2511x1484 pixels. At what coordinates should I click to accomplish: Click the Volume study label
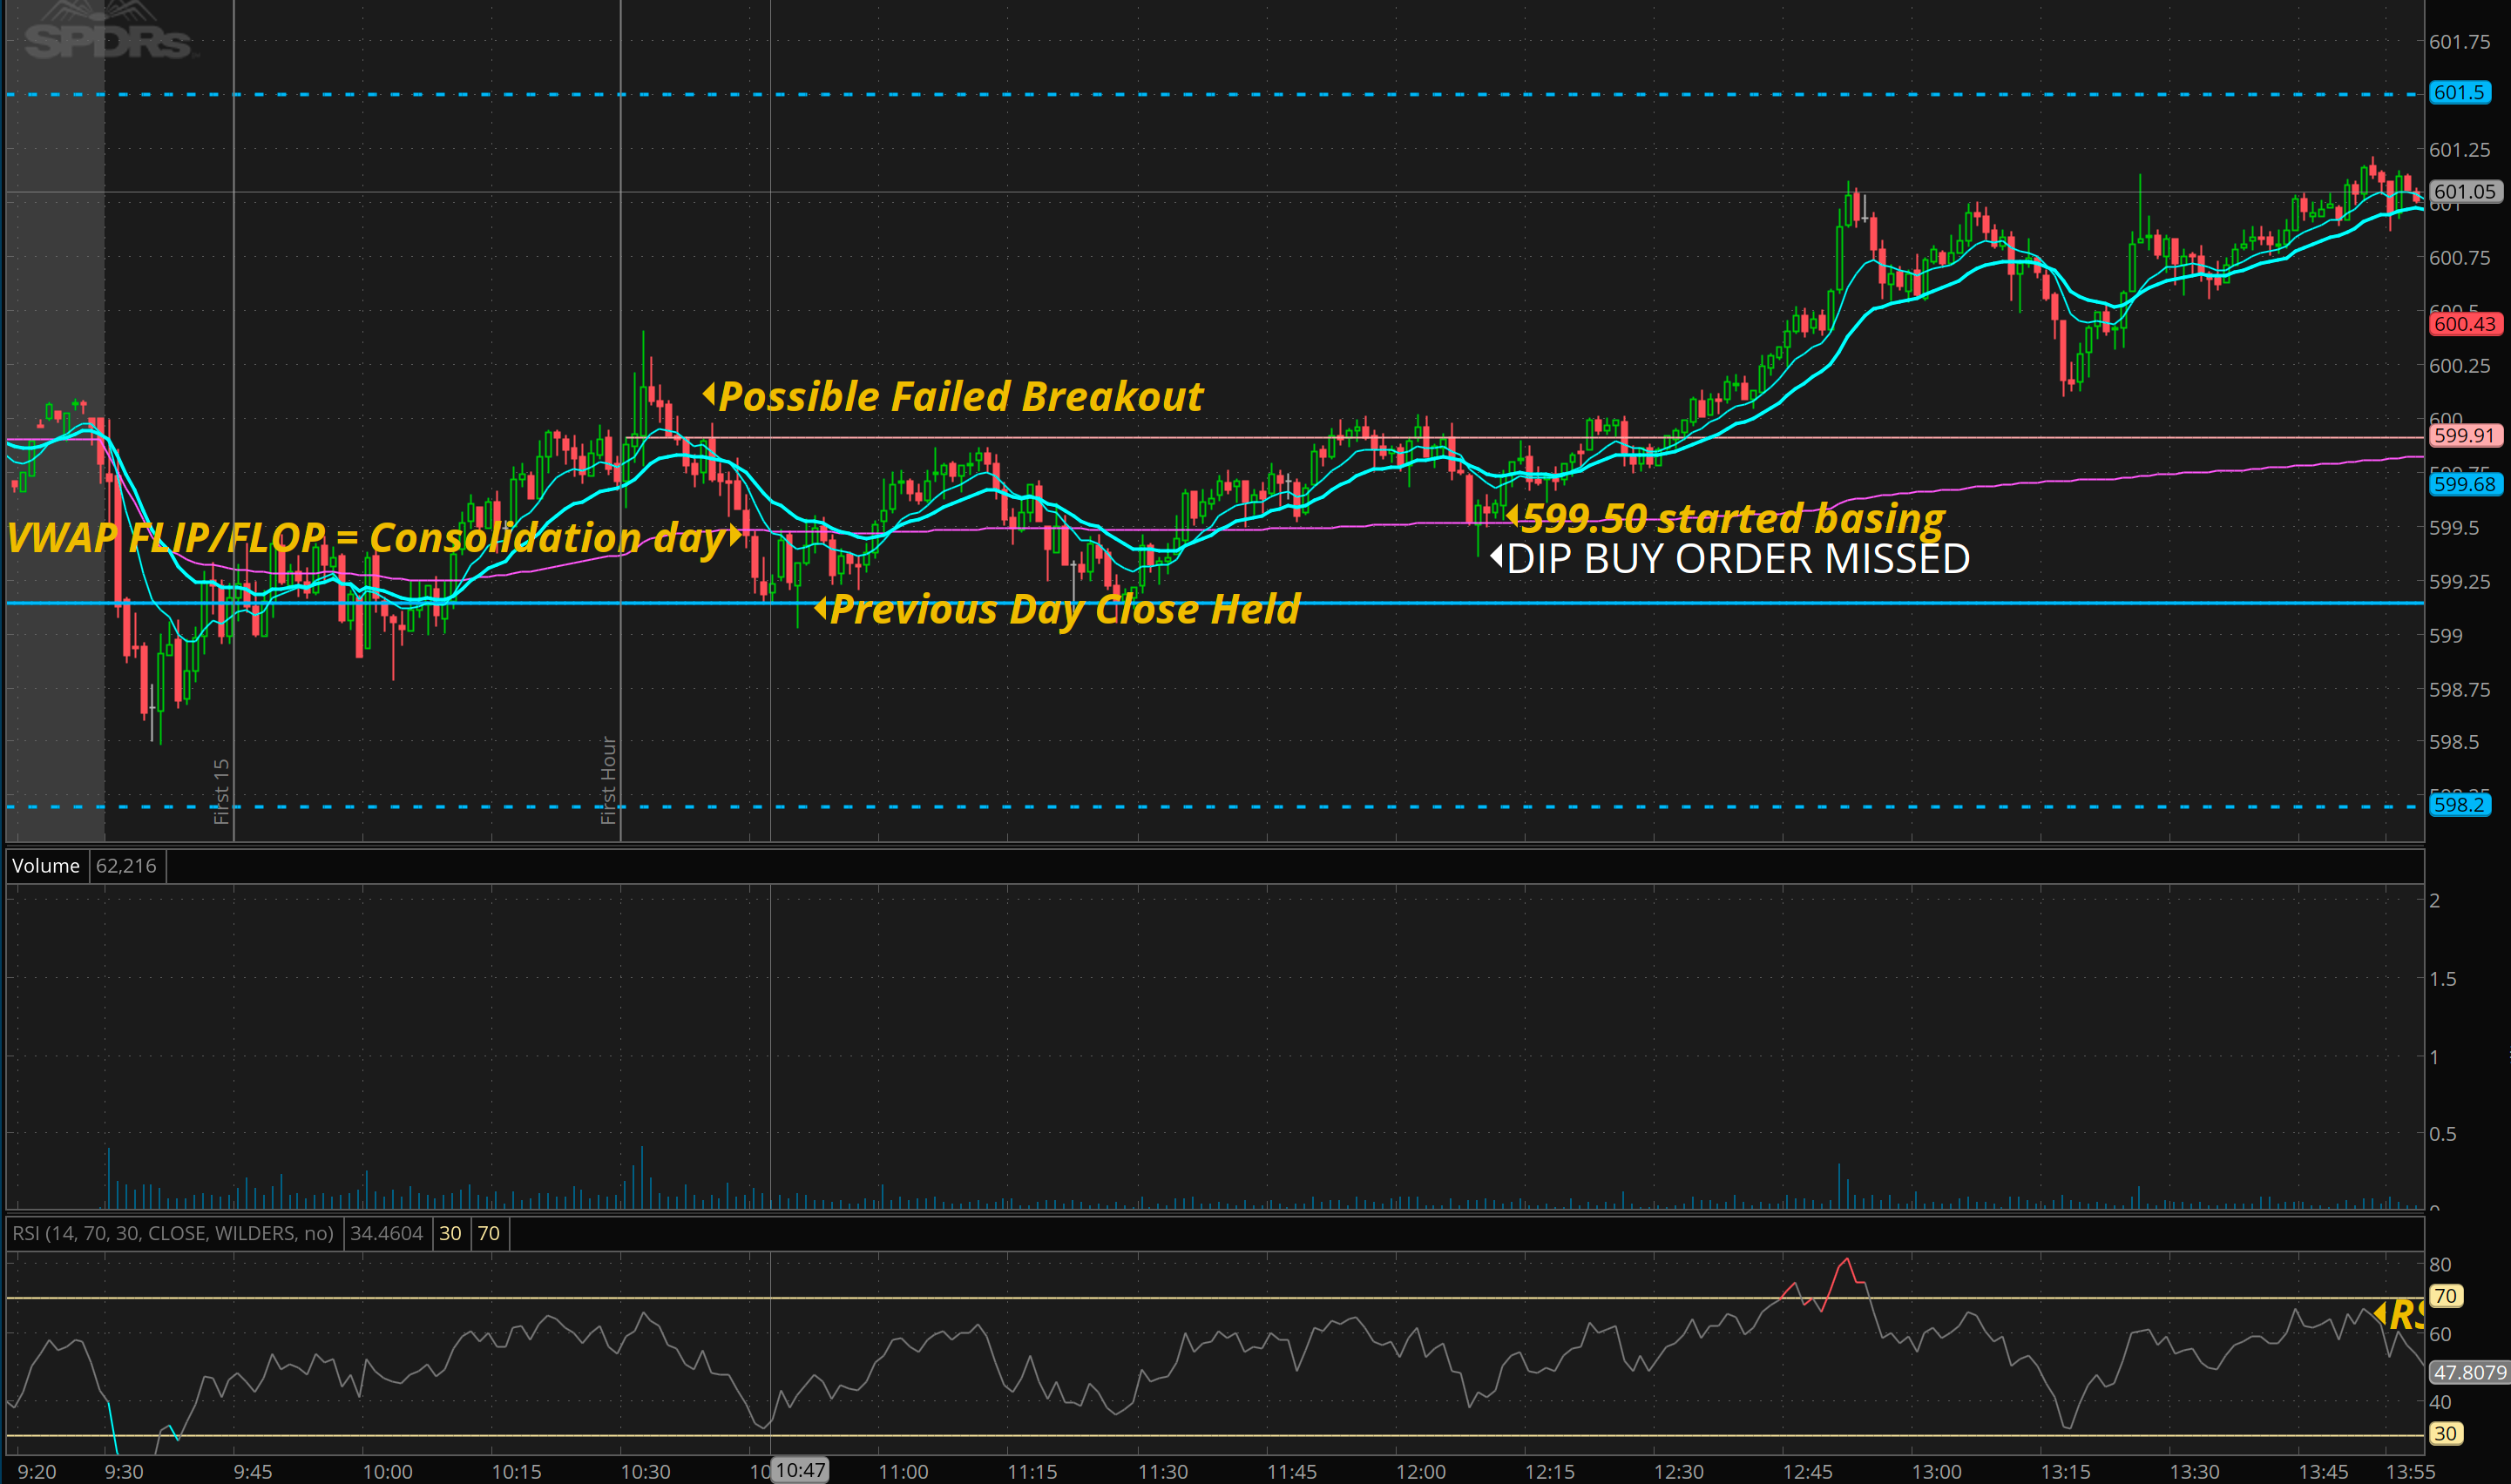46,866
